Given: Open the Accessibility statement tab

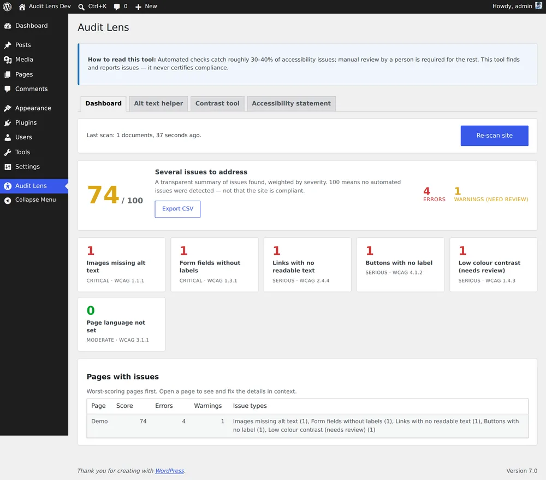Looking at the screenshot, I should coord(291,103).
